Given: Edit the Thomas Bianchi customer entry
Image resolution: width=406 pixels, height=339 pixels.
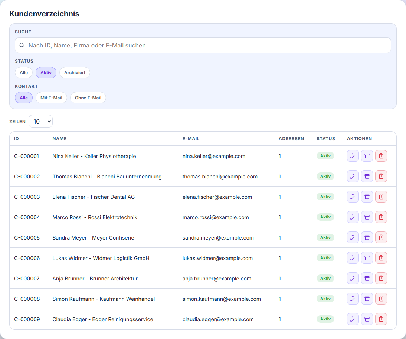Looking at the screenshot, I should point(353,176).
